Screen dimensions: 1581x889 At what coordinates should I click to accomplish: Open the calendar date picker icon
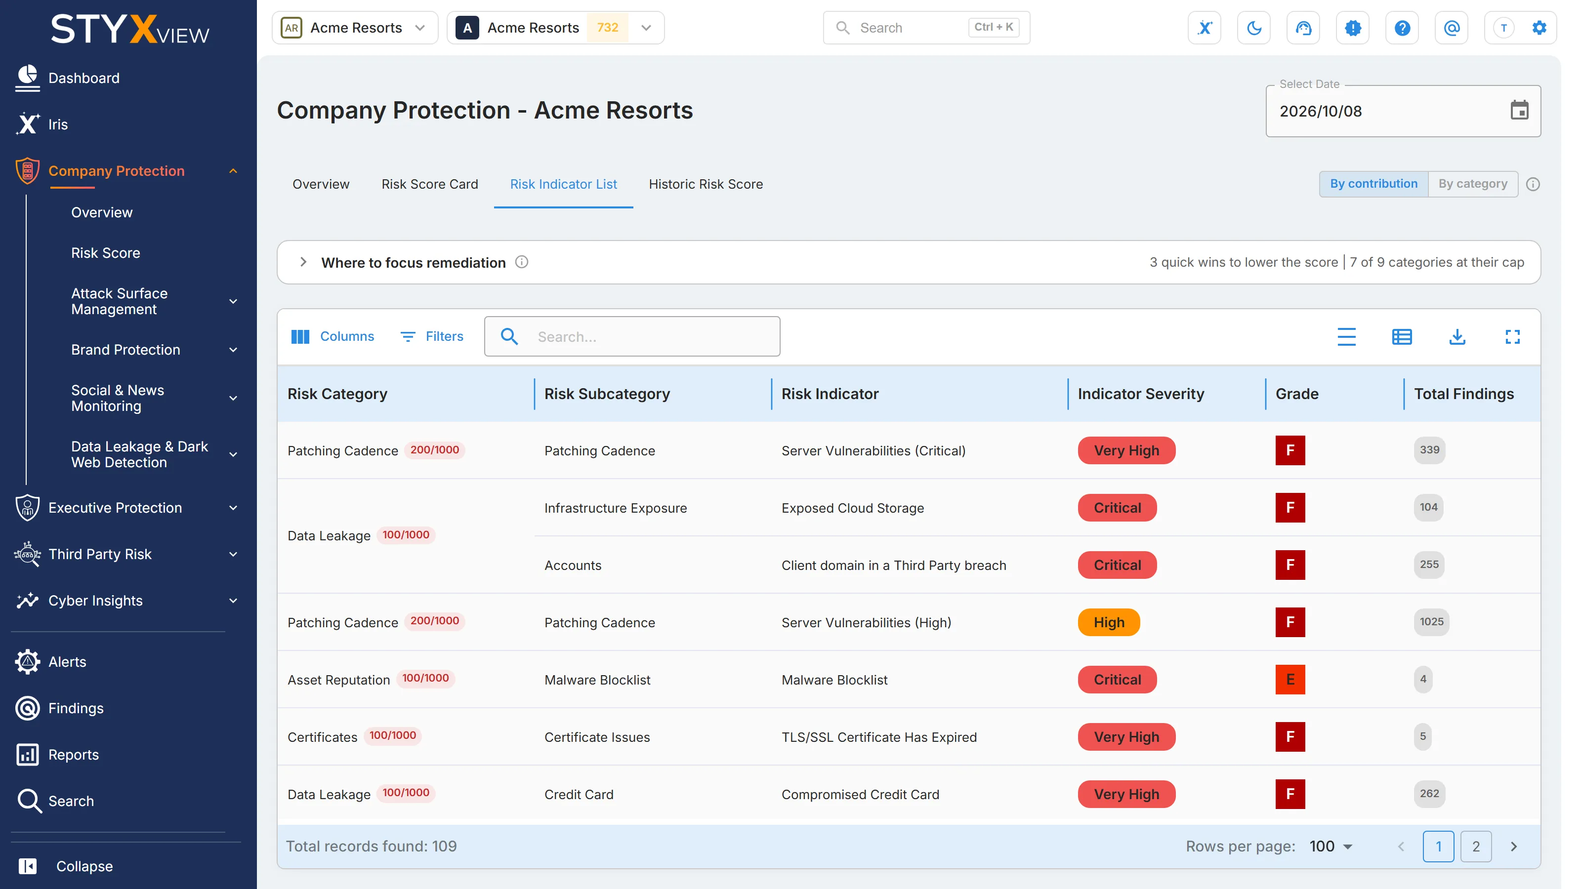click(x=1519, y=111)
